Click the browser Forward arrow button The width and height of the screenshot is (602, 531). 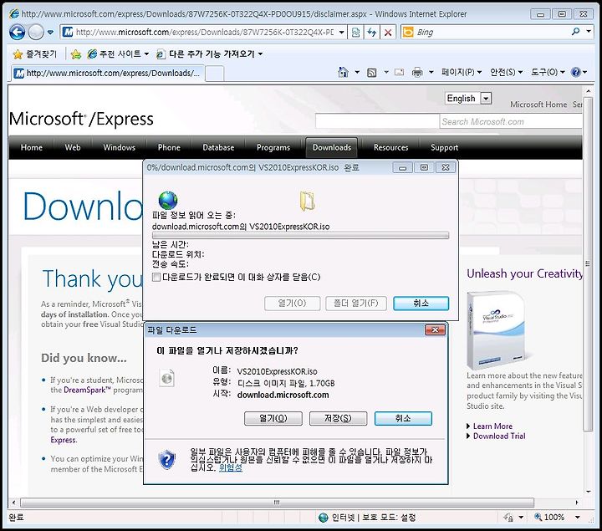click(x=36, y=33)
